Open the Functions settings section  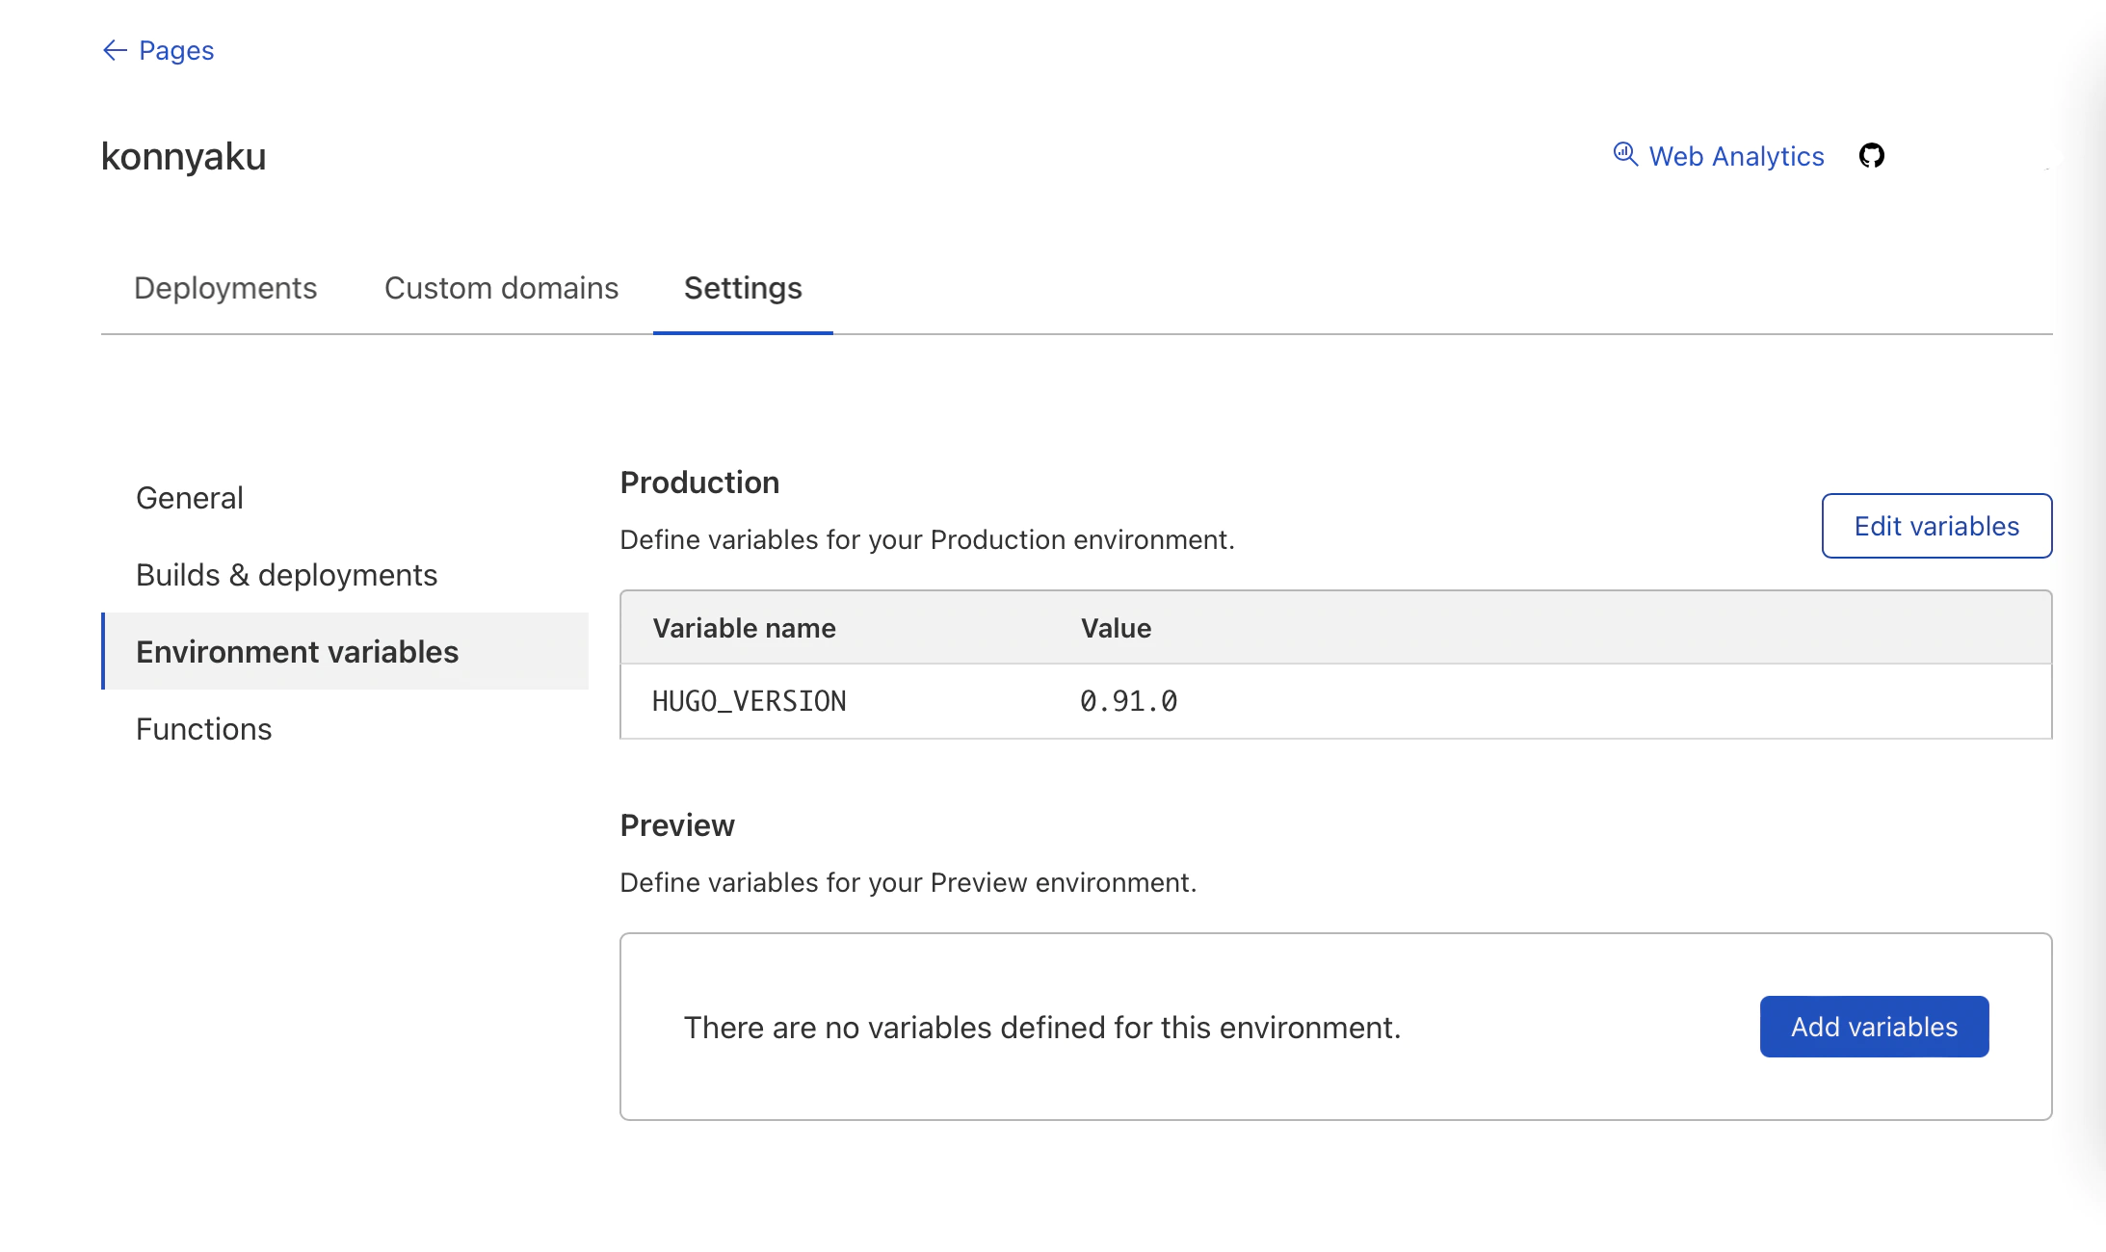(x=204, y=729)
